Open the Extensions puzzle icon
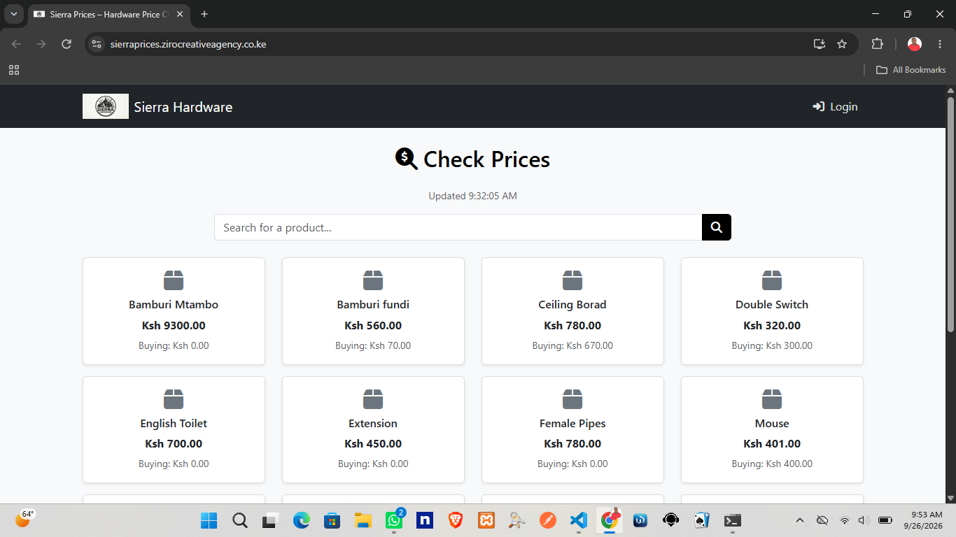The height and width of the screenshot is (537, 956). click(x=877, y=44)
